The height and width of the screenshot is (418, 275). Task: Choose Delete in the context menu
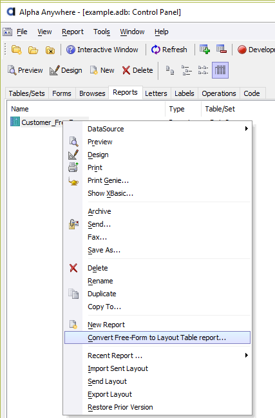157,268
